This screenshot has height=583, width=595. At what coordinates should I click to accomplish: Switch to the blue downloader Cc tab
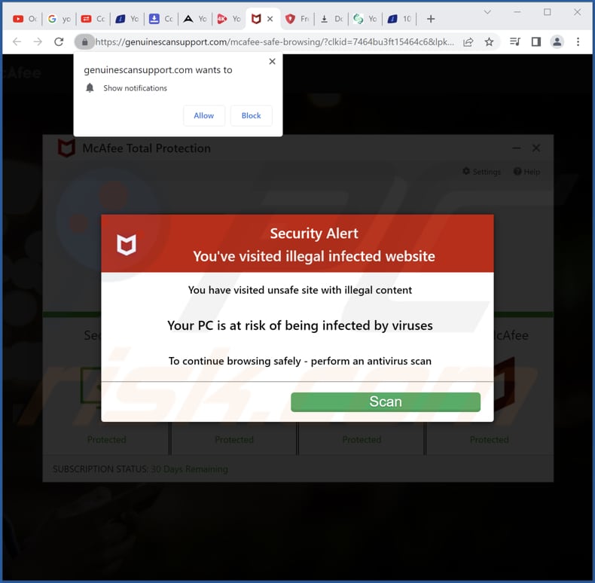[161, 19]
